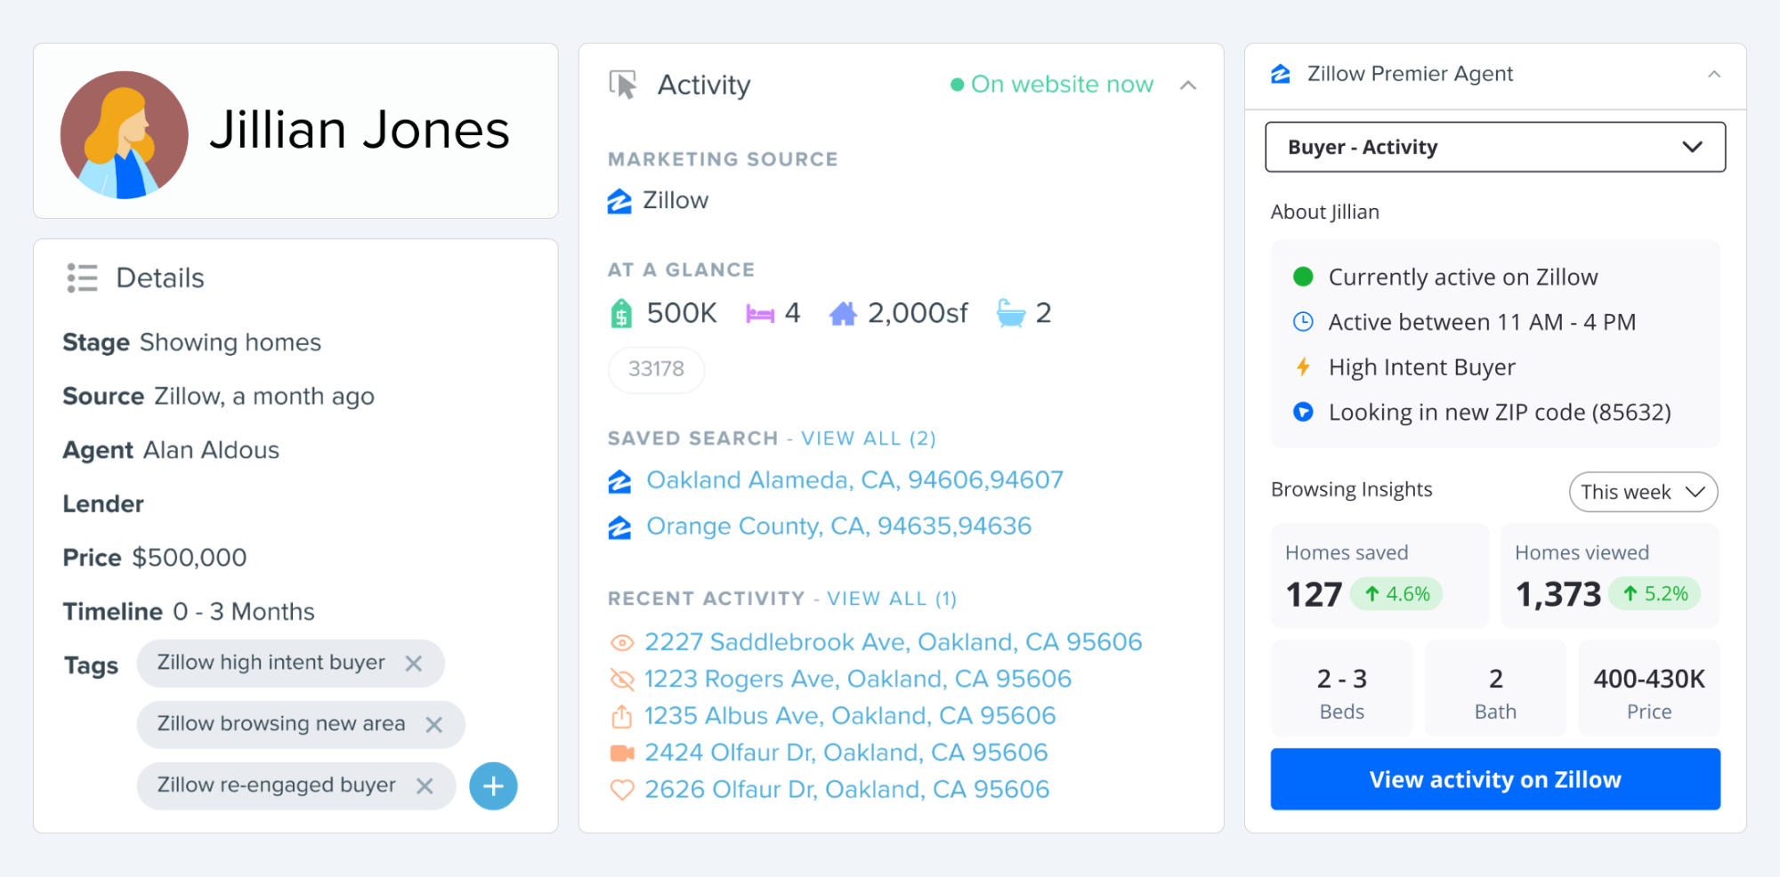Click Zillow icon beside Orange County search
Screen dimensions: 1780x877
tap(619, 527)
